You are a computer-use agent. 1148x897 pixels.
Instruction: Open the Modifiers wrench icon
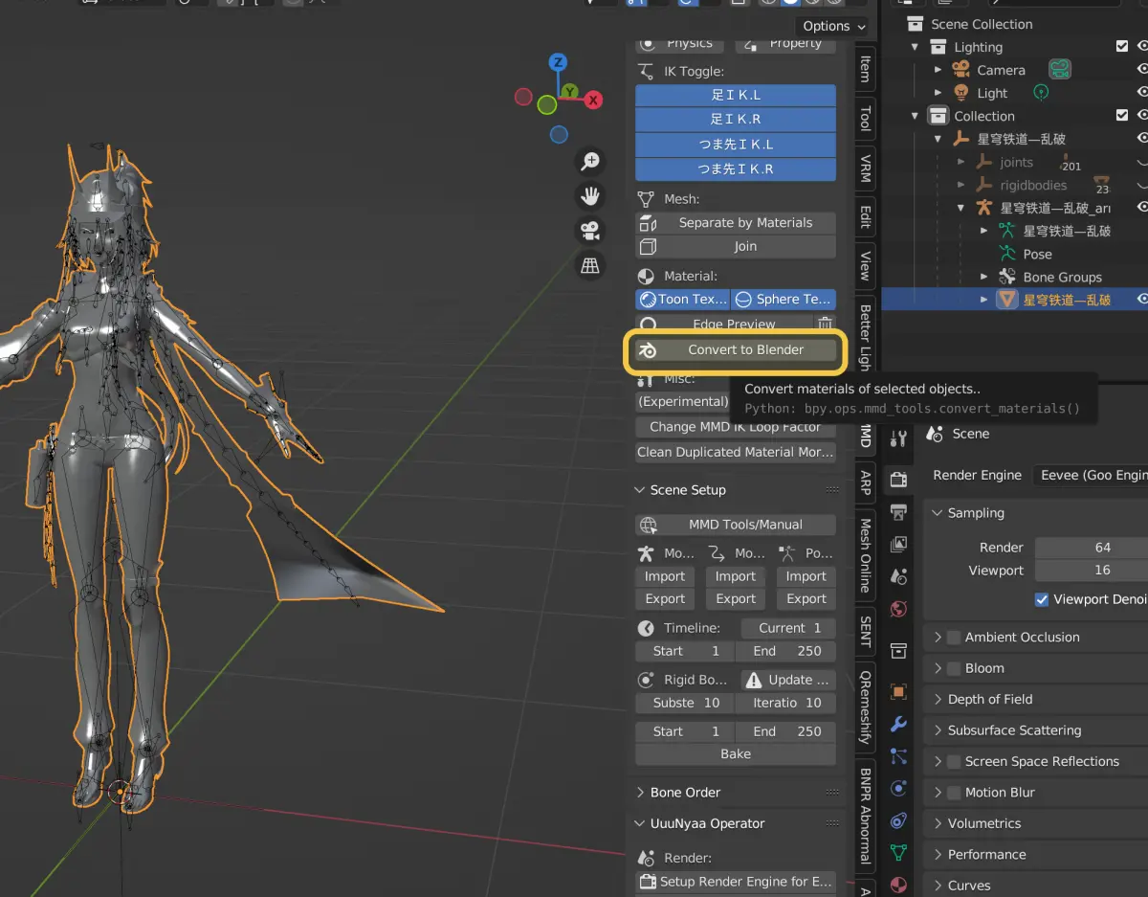point(898,724)
